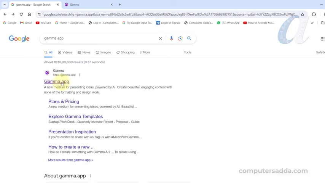This screenshot has width=325, height=183.
Task: Reload the current page
Action: pos(21,14)
